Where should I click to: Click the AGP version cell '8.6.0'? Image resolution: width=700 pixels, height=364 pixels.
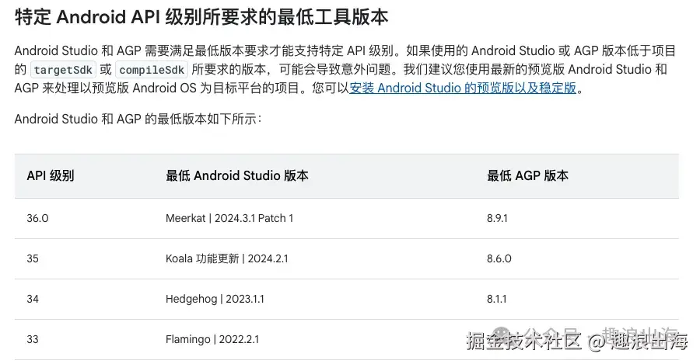(499, 259)
